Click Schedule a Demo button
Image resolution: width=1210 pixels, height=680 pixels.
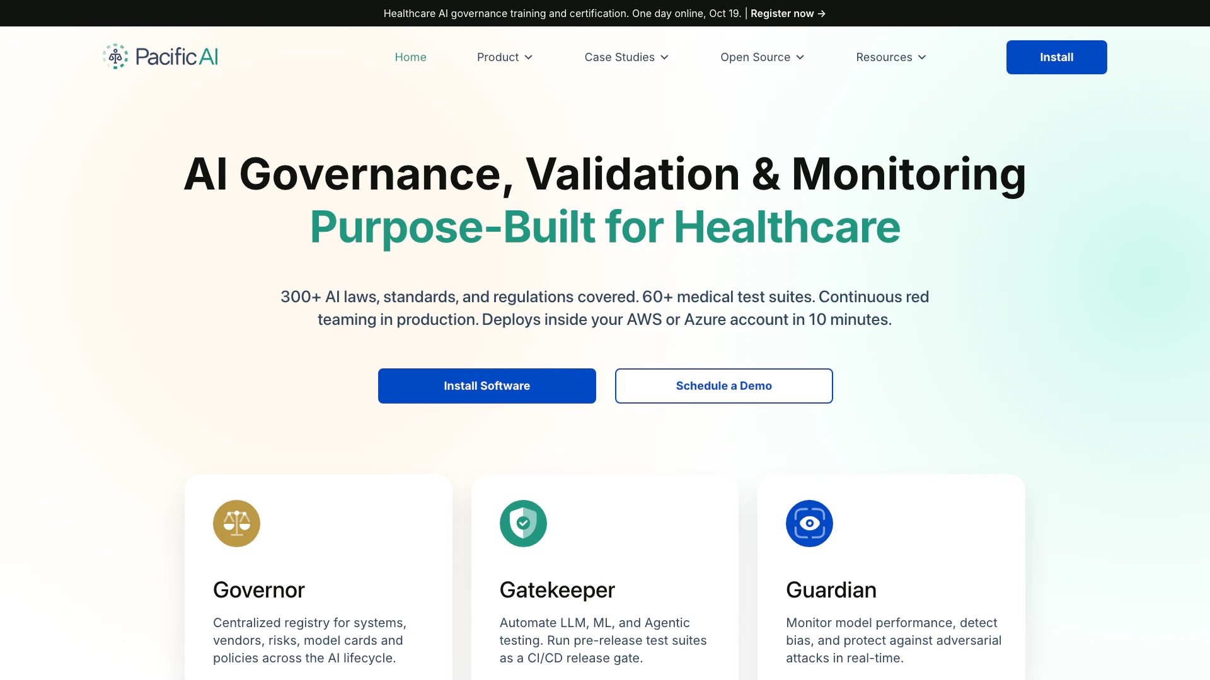(724, 386)
